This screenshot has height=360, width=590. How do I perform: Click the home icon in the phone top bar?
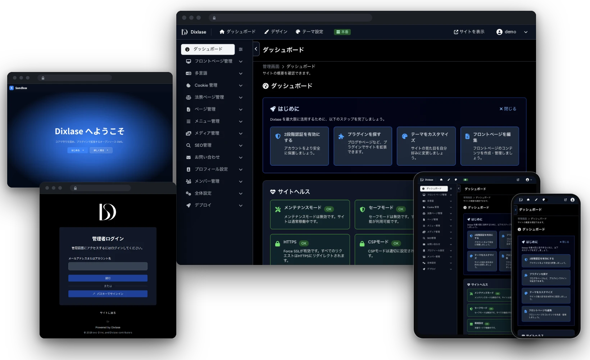[528, 200]
